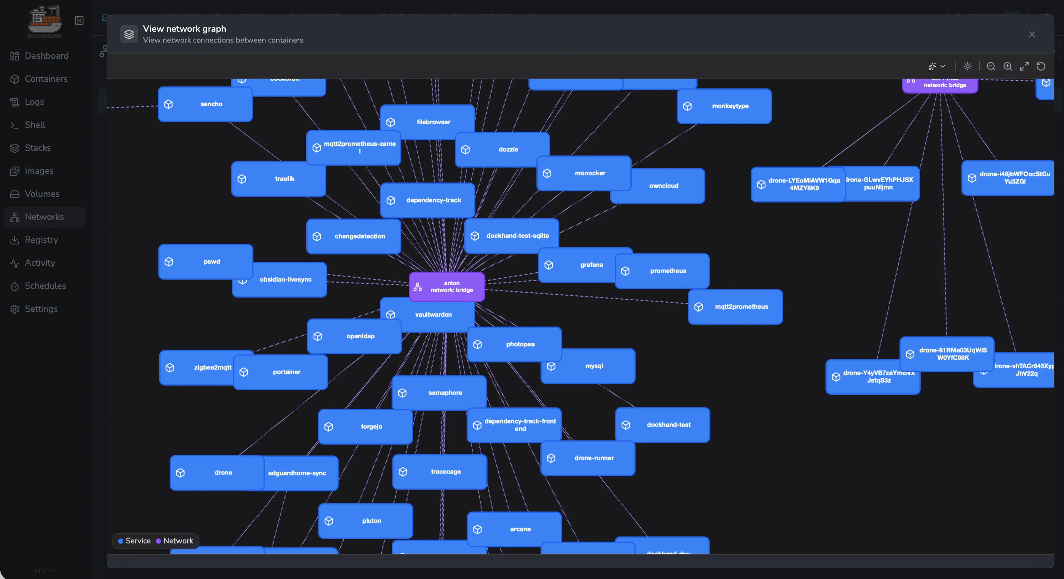Go to Volumes page
This screenshot has height=579, width=1064.
(45, 194)
